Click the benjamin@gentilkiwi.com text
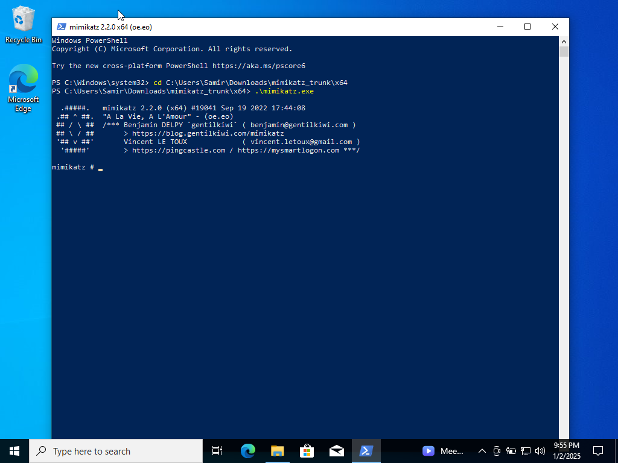Screen dimensions: 618x463 [299, 125]
